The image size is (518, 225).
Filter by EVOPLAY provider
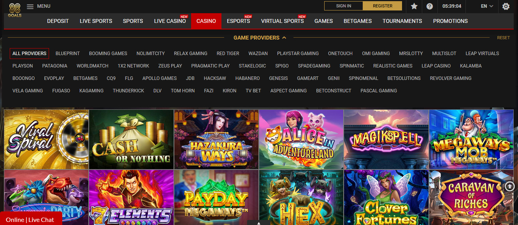coord(54,78)
